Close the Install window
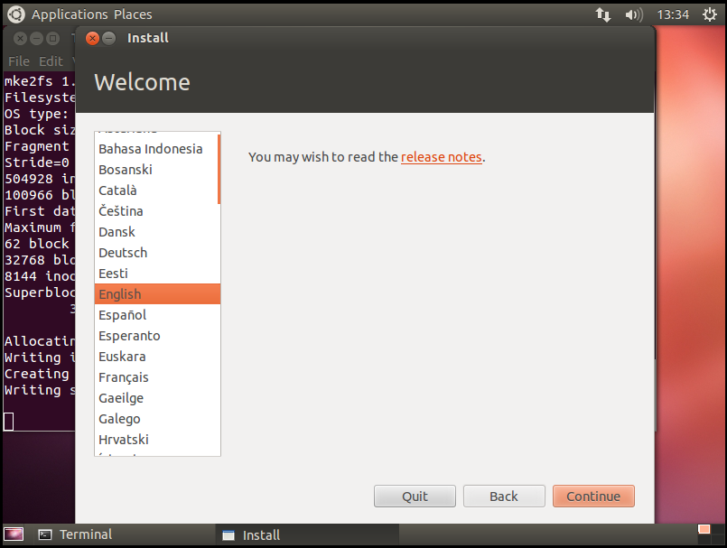This screenshot has width=727, height=548. click(92, 38)
